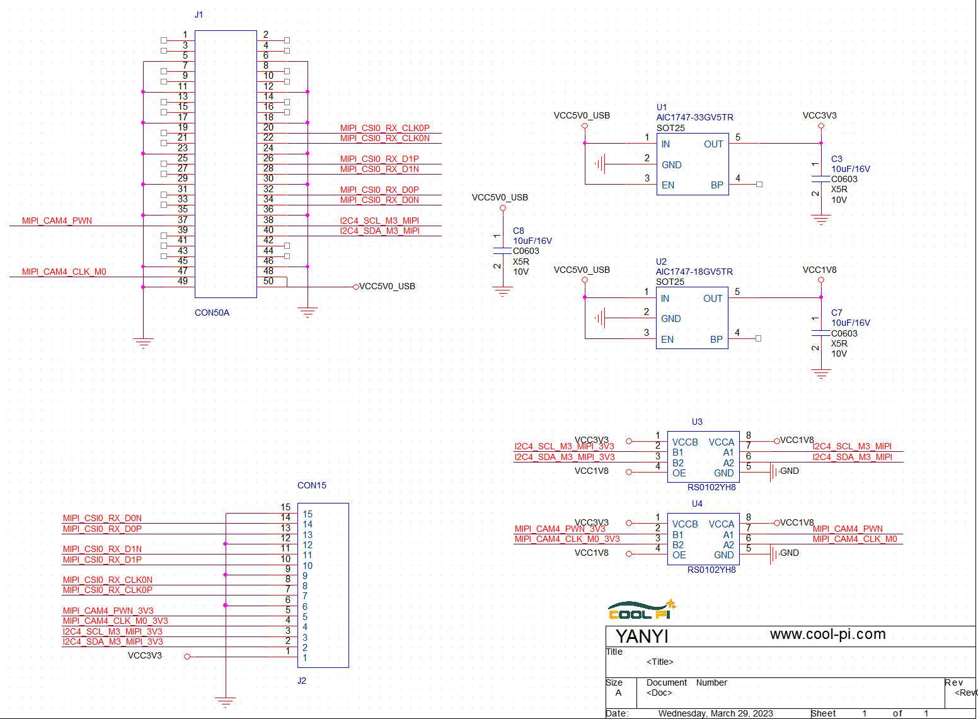
Task: Select I2C4_SDA_M3_MIPI_3V3 label at U3
Action: [x=565, y=457]
